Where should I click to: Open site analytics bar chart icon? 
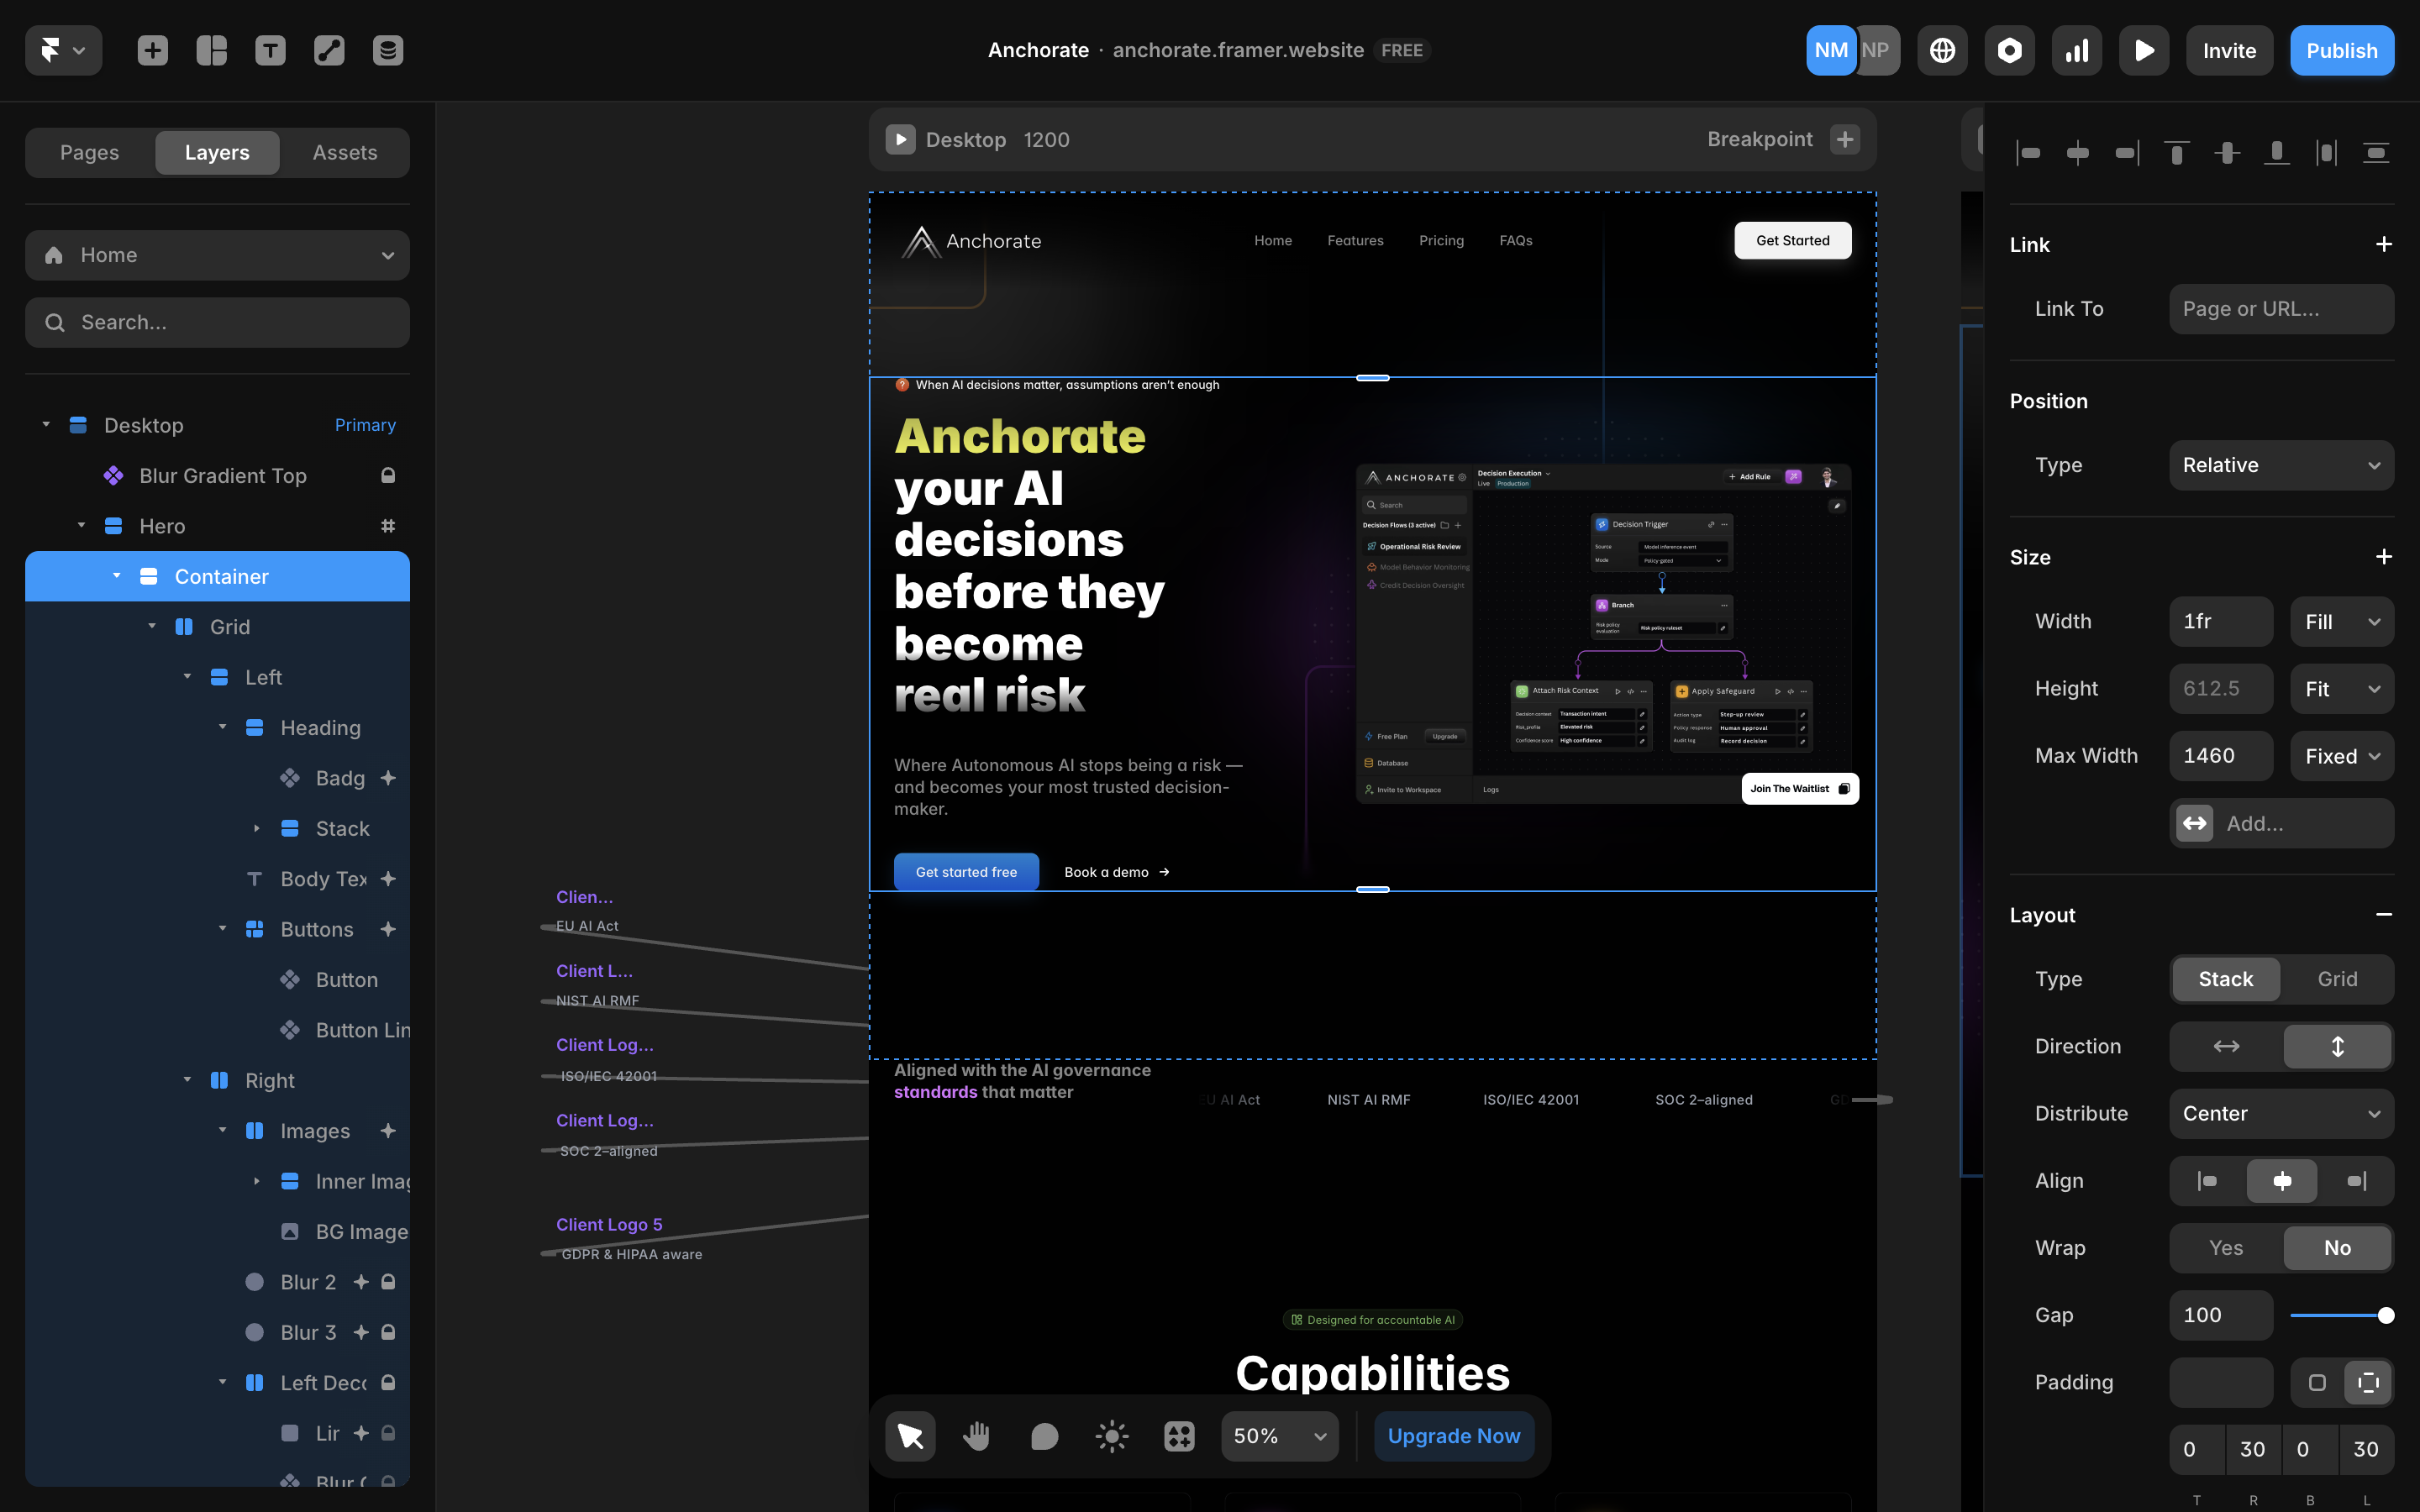tap(2077, 50)
